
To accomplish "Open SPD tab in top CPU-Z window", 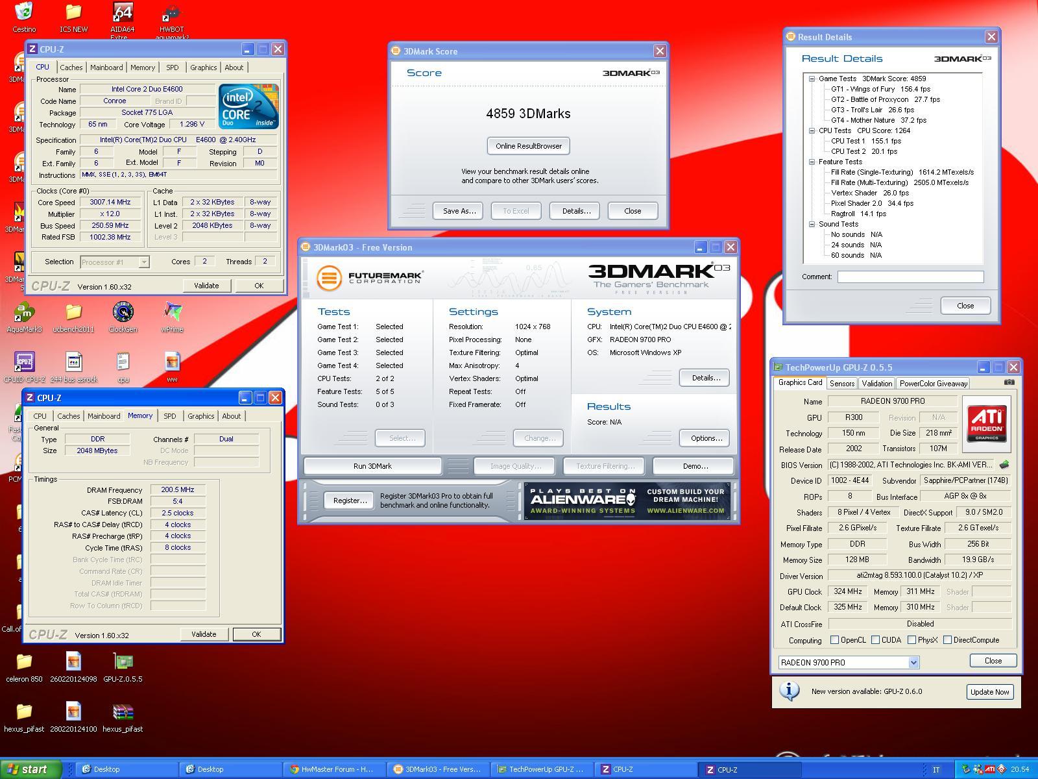I will pyautogui.click(x=172, y=68).
